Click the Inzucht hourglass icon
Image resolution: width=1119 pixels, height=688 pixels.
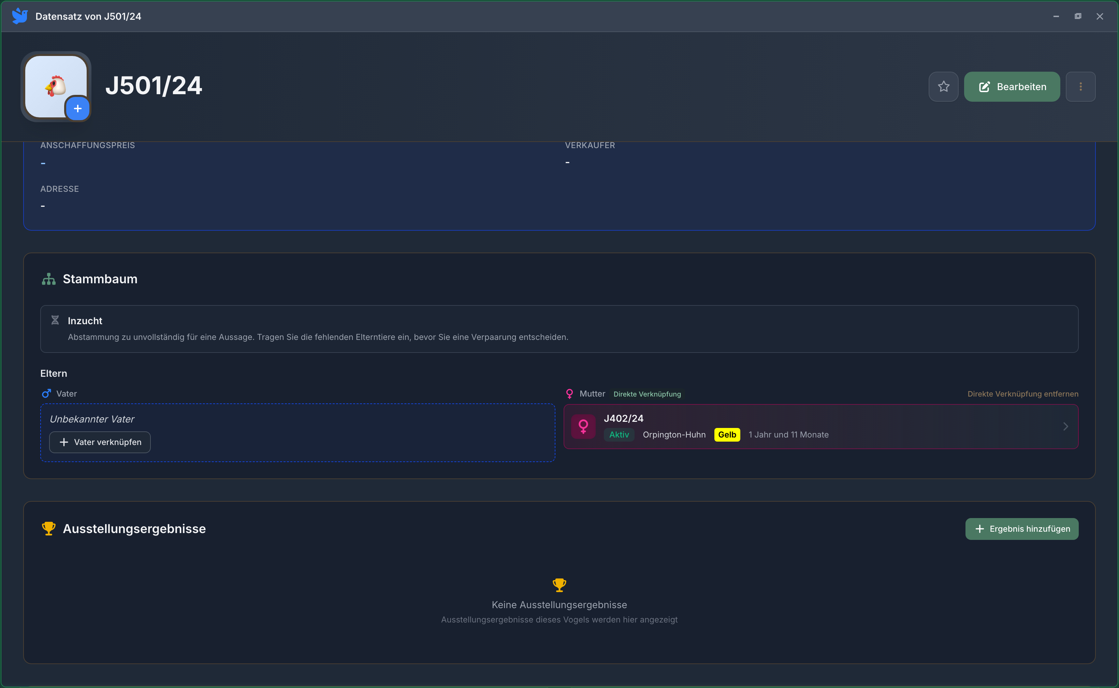pyautogui.click(x=55, y=320)
